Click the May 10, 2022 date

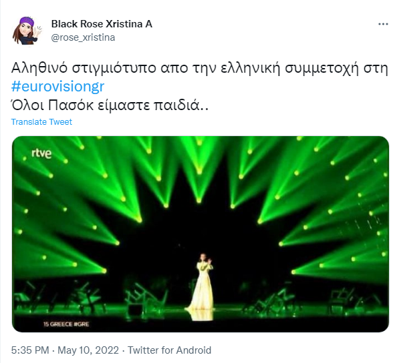(x=88, y=350)
